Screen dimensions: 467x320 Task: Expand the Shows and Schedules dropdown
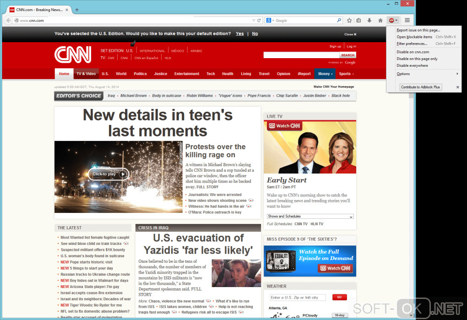[x=310, y=217]
